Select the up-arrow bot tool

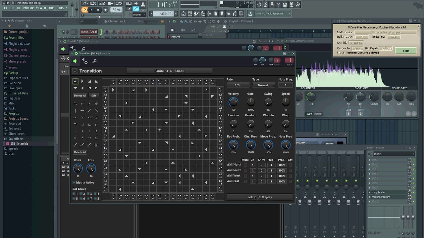click(75, 81)
